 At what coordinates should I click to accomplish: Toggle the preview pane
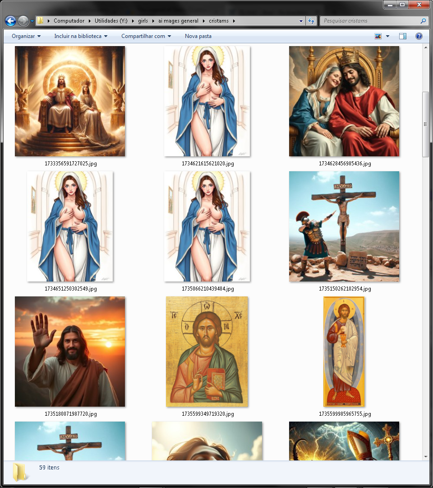tap(403, 36)
